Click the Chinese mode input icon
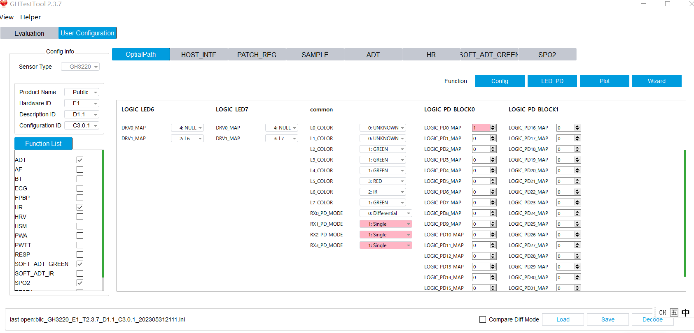Screen dimensions: 694x333 685,312
